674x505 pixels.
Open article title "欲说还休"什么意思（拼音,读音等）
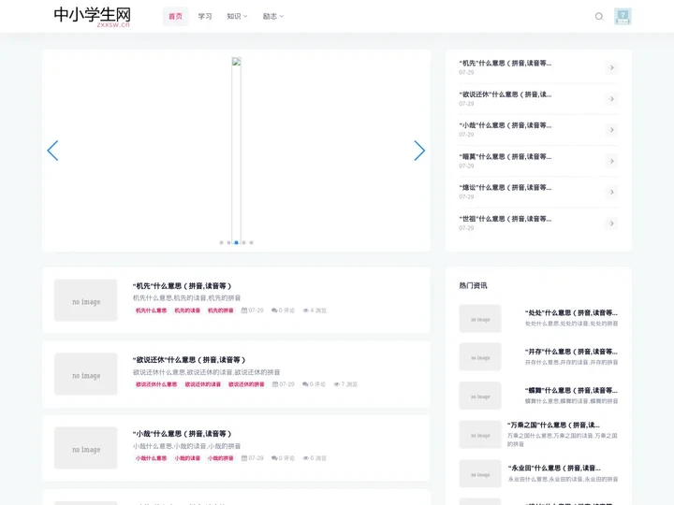pos(189,360)
